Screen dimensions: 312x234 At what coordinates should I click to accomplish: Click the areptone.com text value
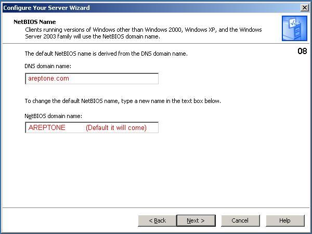click(x=48, y=79)
